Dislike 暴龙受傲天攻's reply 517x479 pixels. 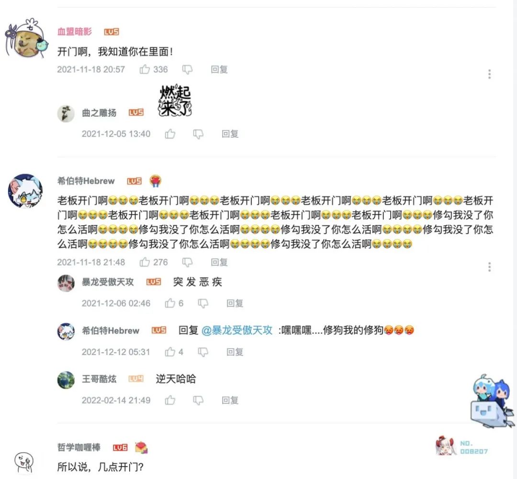[203, 303]
